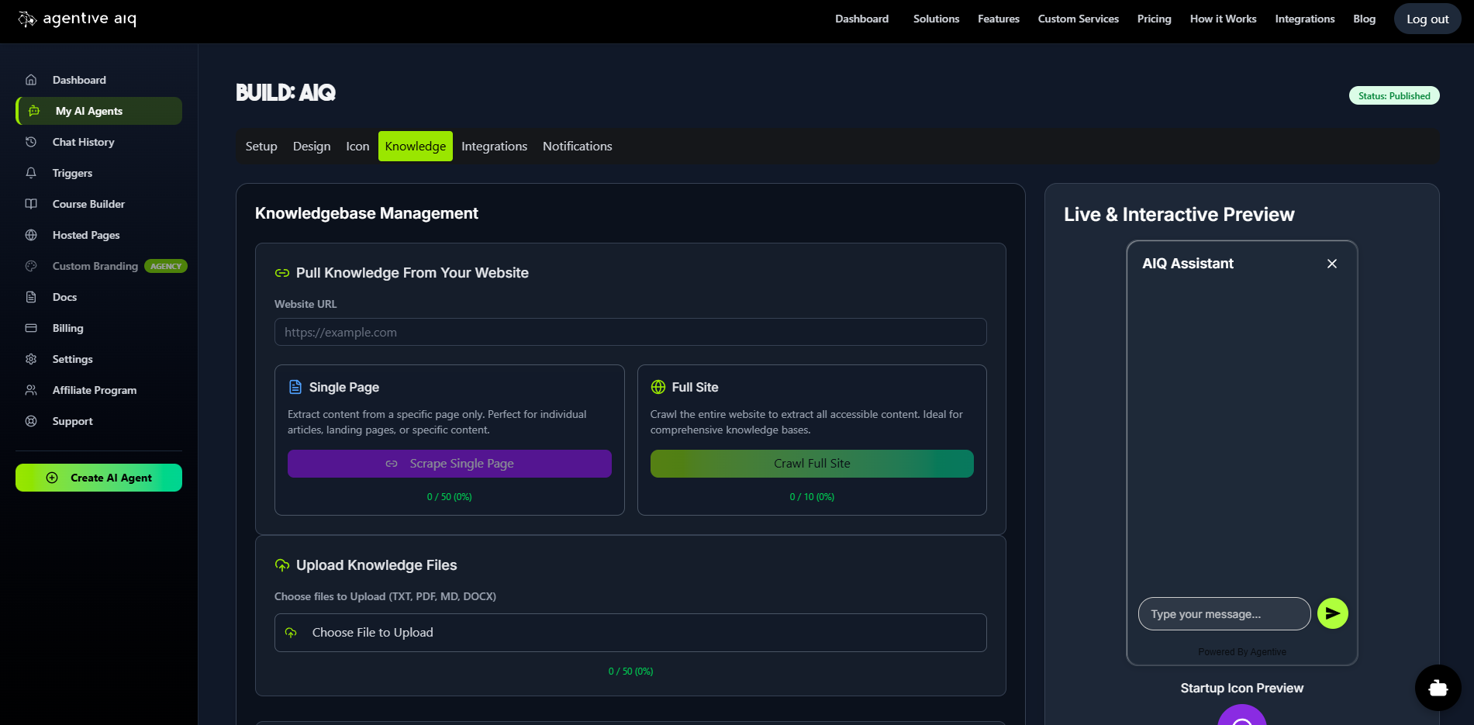Open the Blog link

(x=1365, y=19)
